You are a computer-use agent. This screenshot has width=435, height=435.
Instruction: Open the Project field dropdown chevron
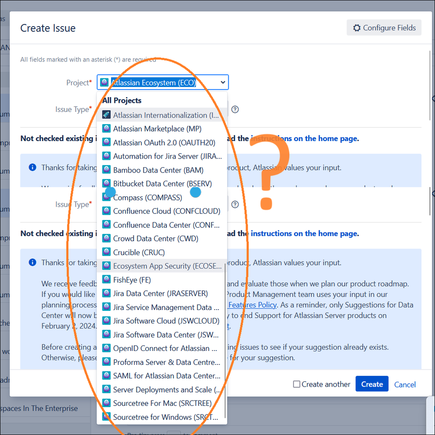coord(223,82)
